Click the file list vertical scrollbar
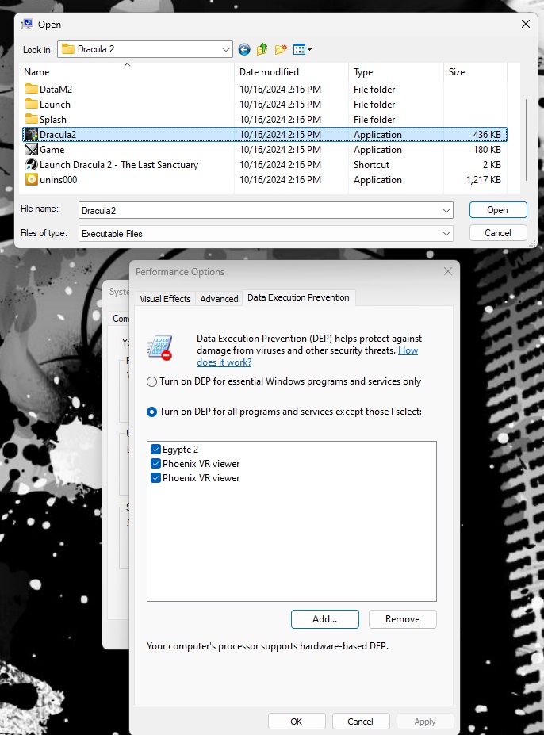Screen dimensions: 544x735 point(527,140)
